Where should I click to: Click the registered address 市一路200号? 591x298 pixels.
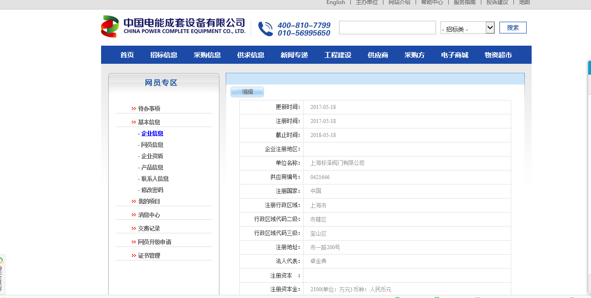(325, 247)
